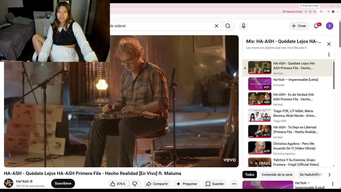Click the 10.2 M de suscriptores text
The width and height of the screenshot is (341, 192).
pos(30,186)
